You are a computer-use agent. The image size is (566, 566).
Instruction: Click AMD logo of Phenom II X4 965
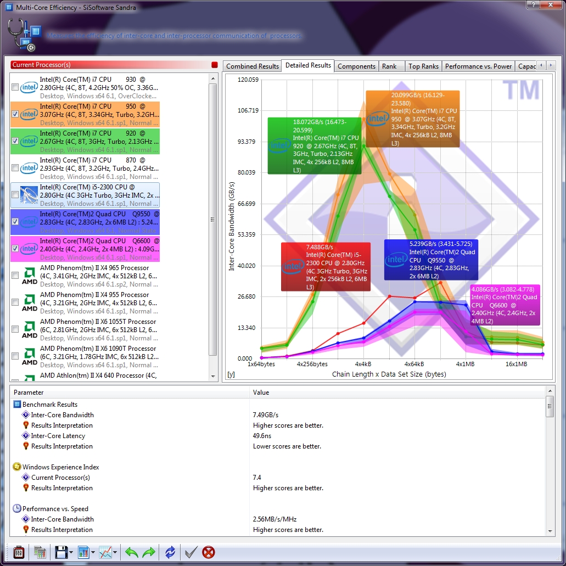[30, 276]
